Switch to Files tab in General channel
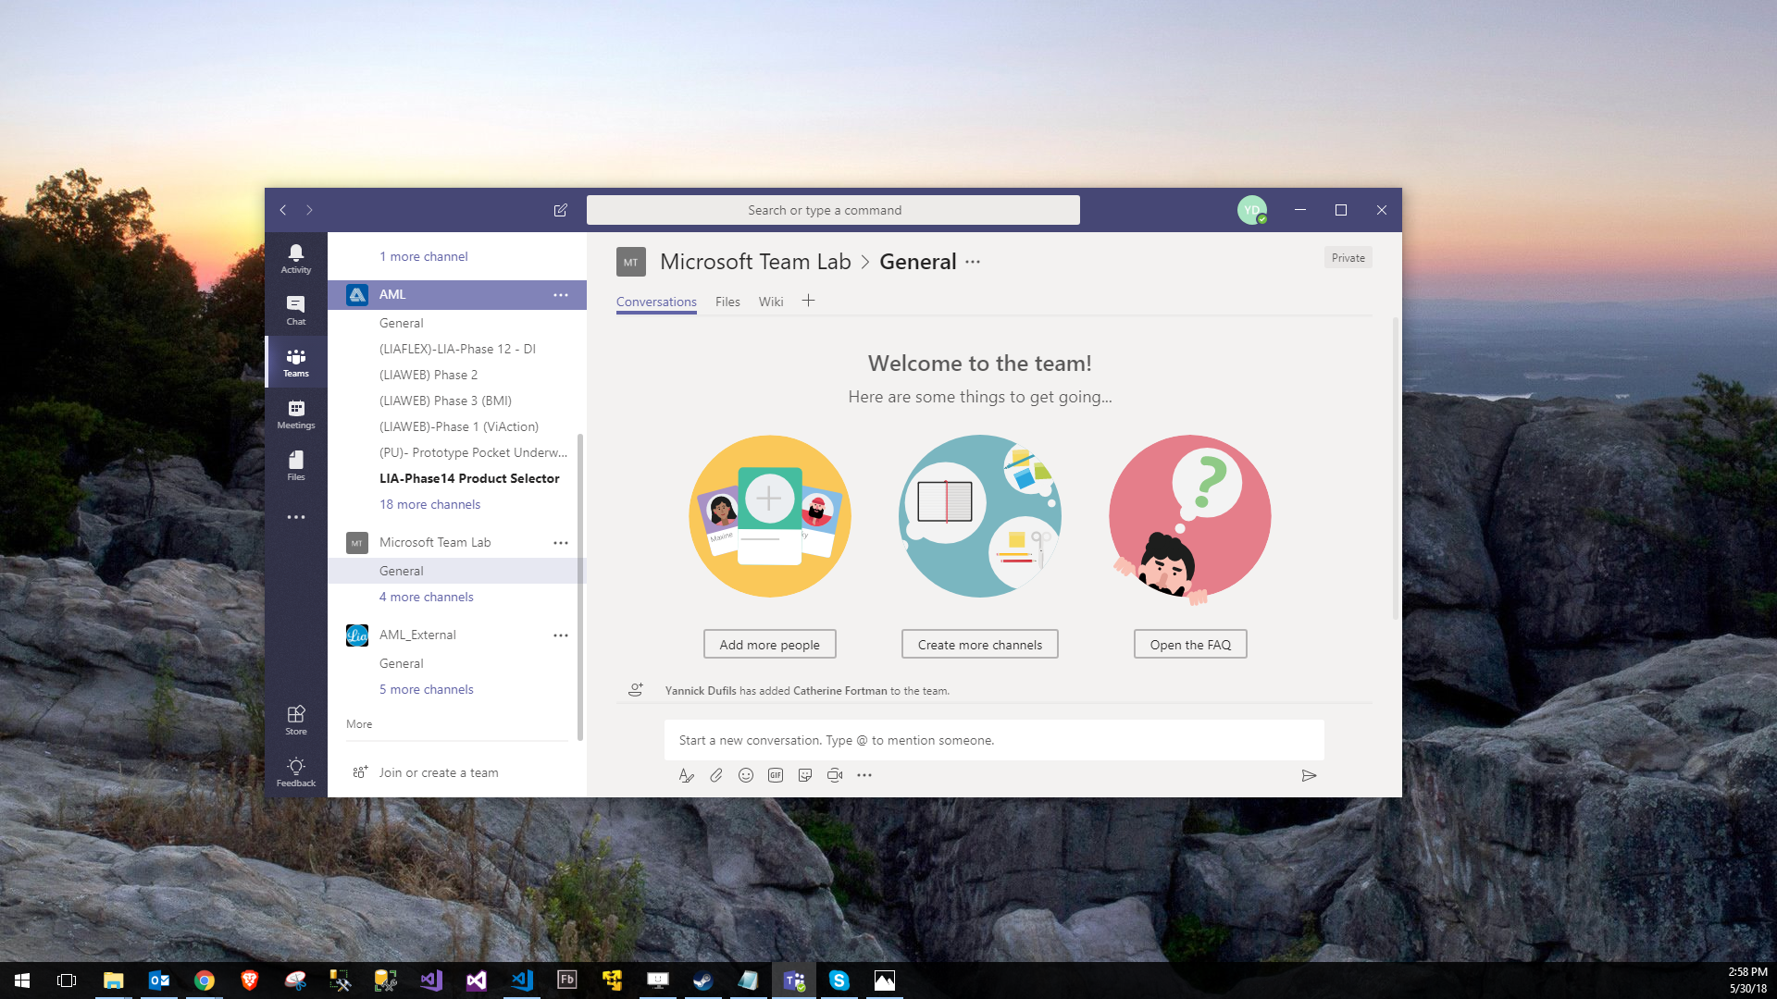 [727, 302]
